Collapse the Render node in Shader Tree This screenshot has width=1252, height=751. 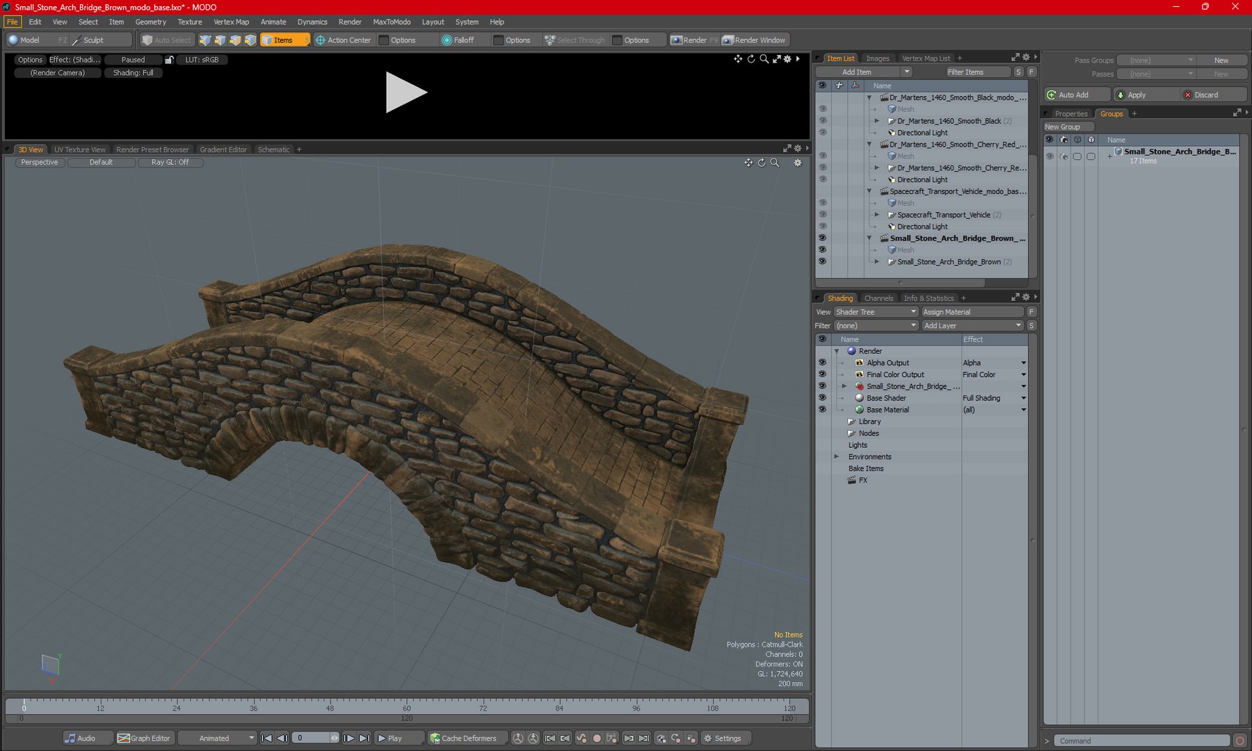pos(837,351)
